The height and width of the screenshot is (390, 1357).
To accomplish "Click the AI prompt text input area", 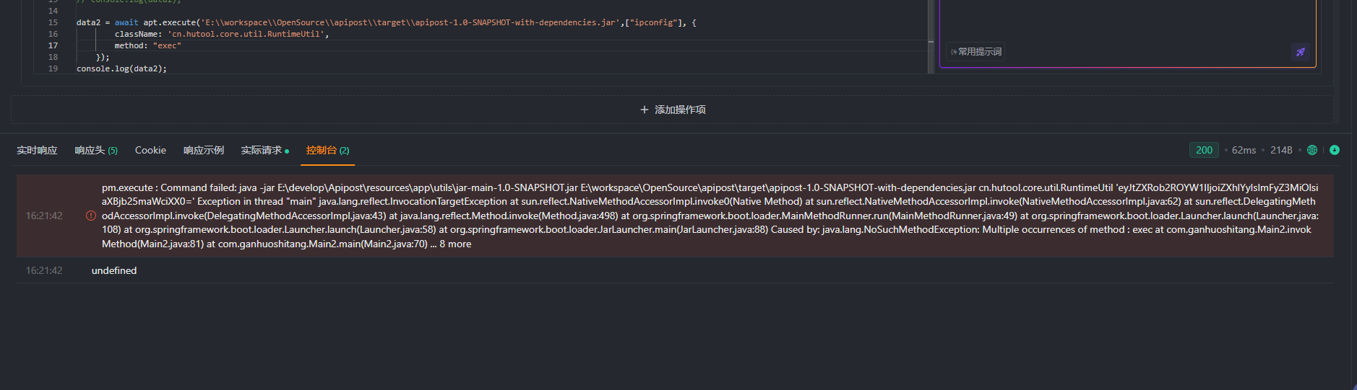I will [1127, 20].
